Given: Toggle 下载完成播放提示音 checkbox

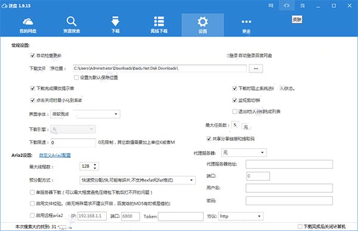Looking at the screenshot, I should [32, 88].
